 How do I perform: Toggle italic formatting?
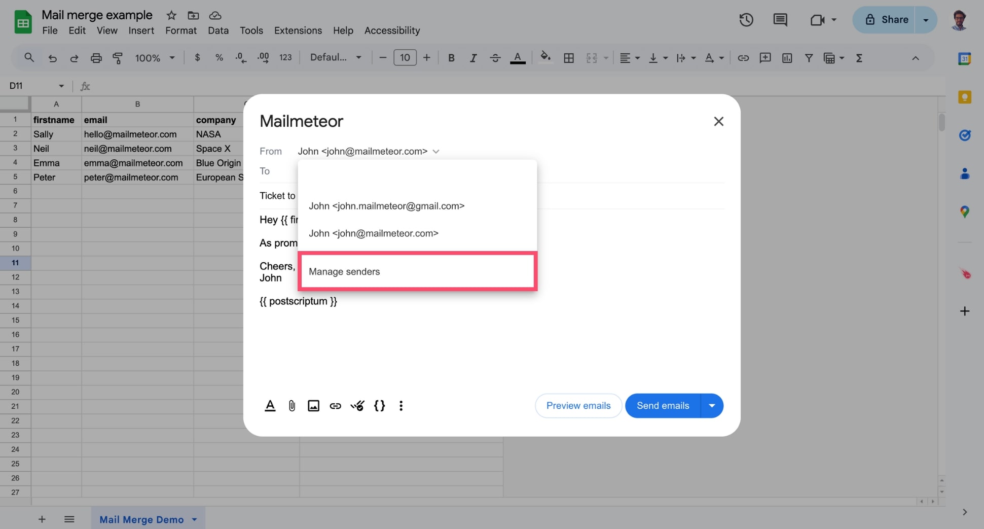tap(473, 58)
